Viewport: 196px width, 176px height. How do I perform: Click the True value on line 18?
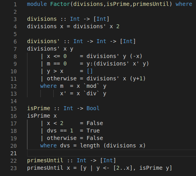point(93,131)
